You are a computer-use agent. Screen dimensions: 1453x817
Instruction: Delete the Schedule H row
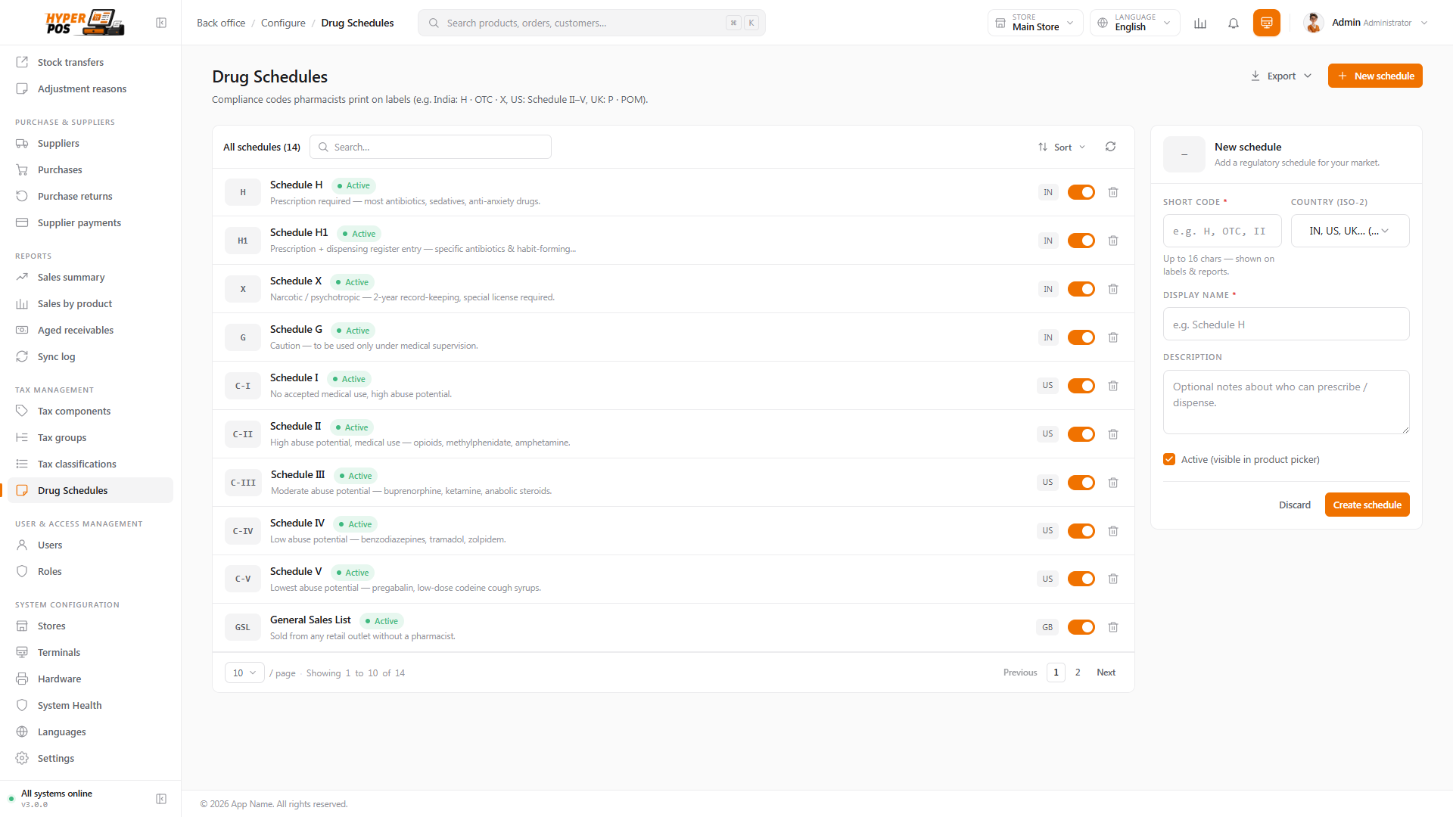(x=1113, y=192)
